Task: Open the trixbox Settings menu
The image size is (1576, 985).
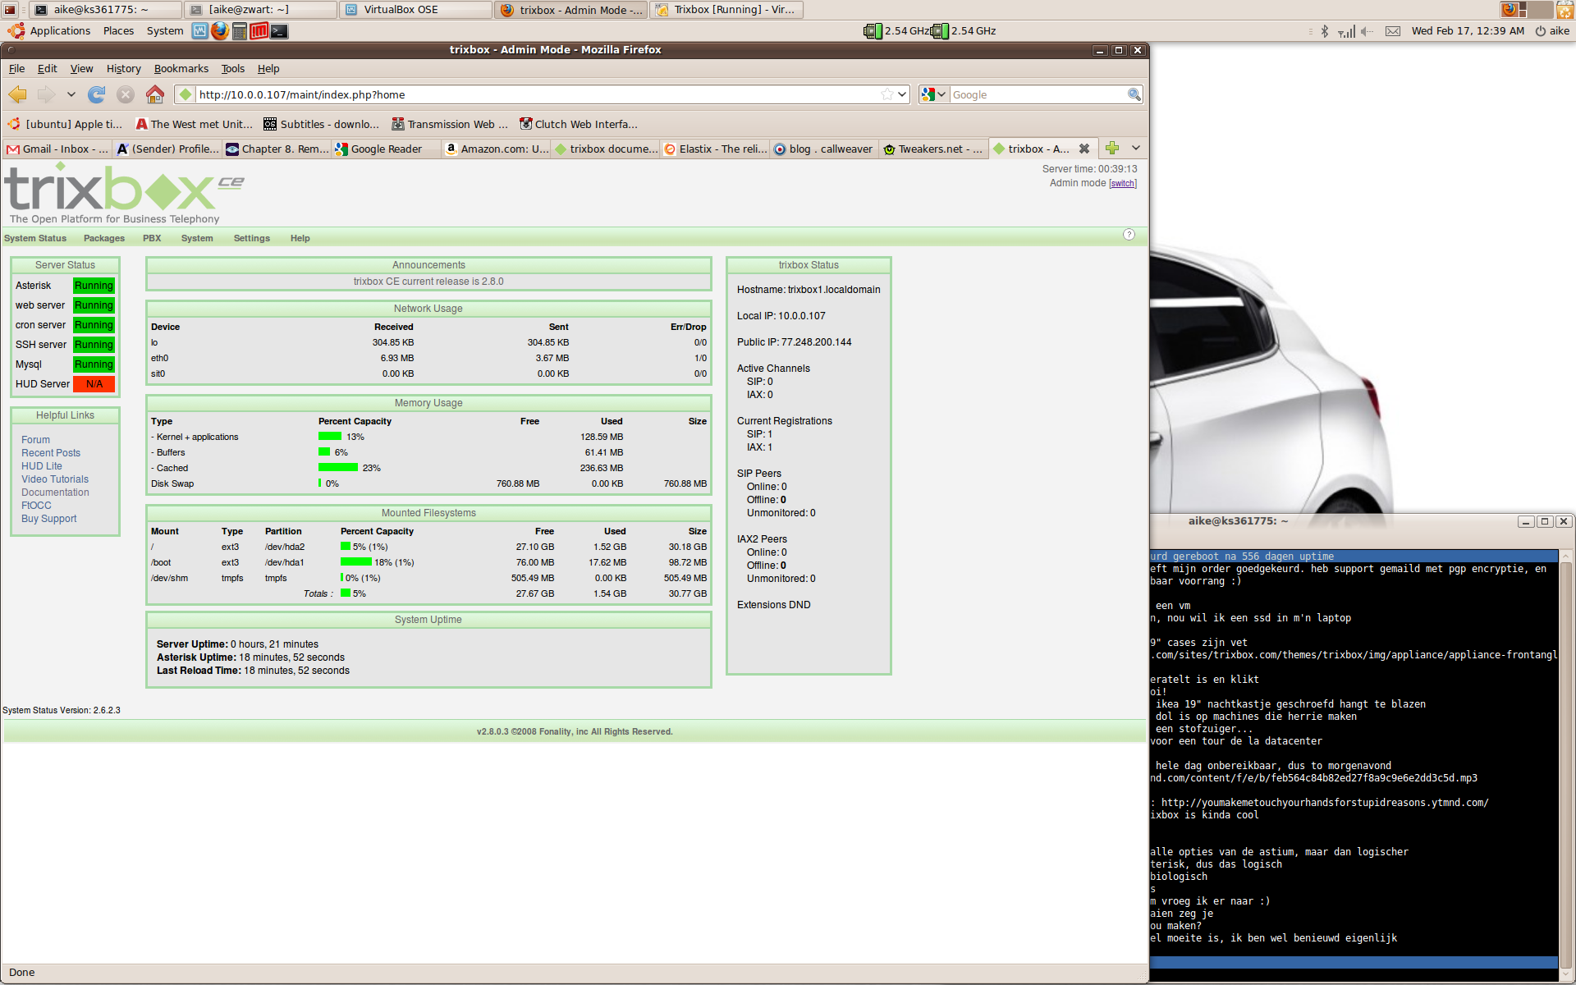Action: (x=251, y=238)
